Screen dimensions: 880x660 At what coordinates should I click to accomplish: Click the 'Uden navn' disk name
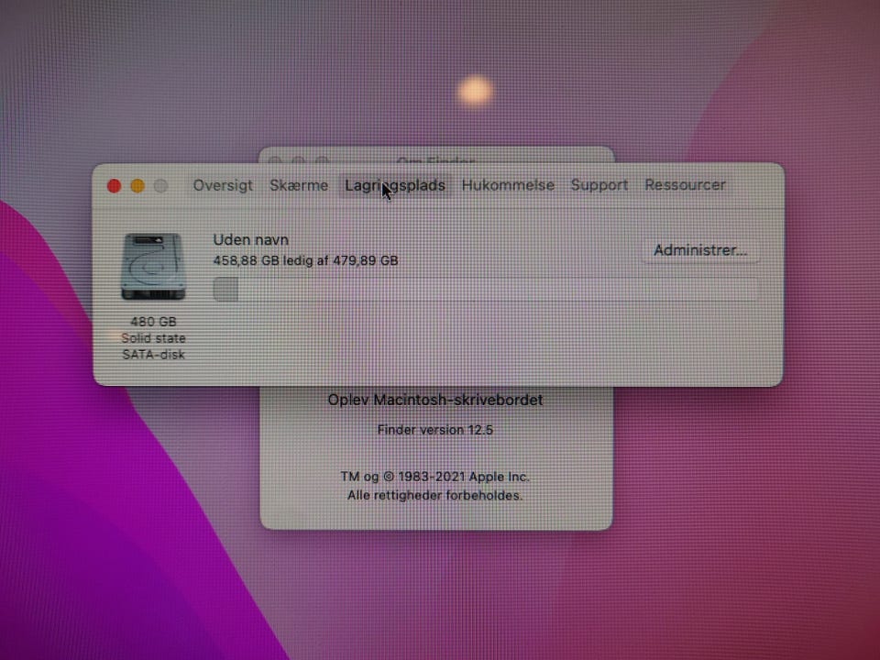tap(251, 239)
